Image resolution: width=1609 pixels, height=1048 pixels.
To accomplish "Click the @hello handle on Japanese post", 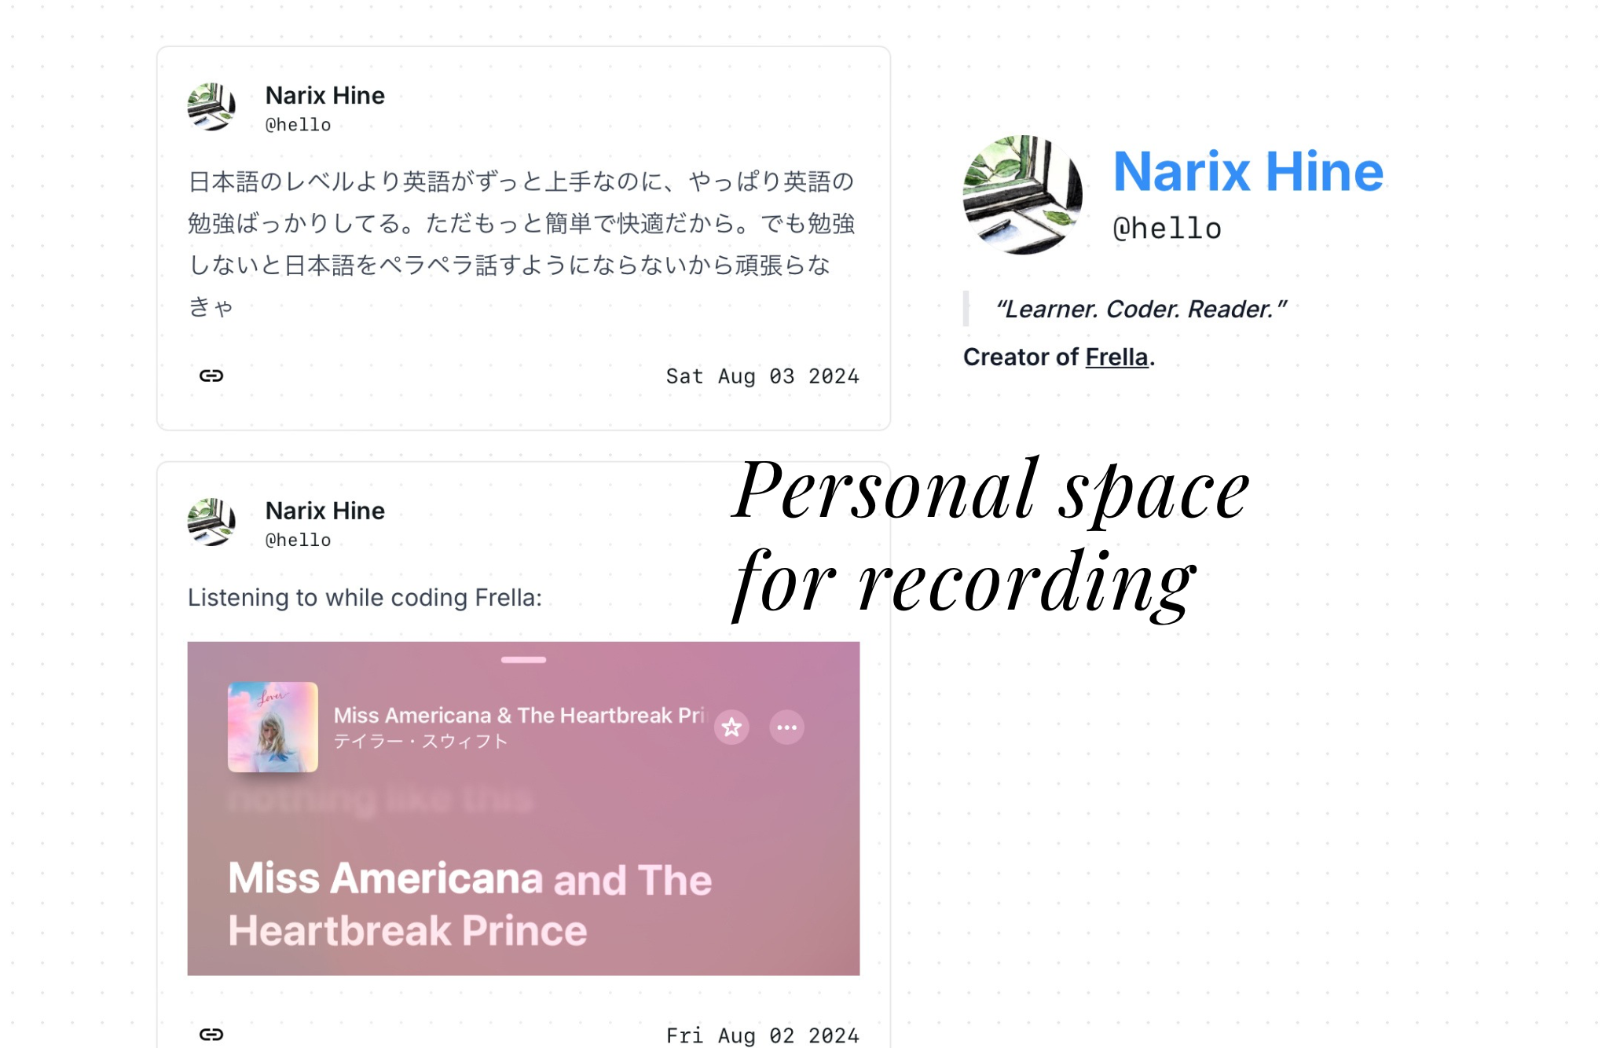I will click(299, 125).
